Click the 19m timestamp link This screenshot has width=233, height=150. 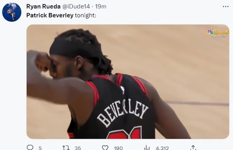click(101, 6)
